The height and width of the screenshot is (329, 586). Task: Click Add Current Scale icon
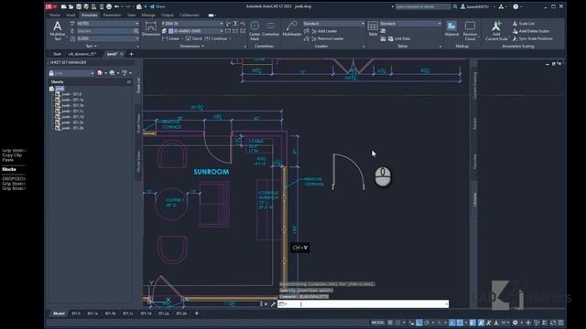click(x=496, y=30)
